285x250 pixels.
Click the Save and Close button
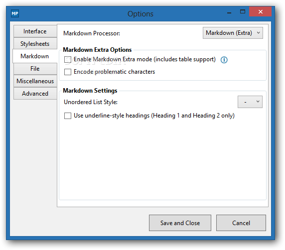pos(180,223)
